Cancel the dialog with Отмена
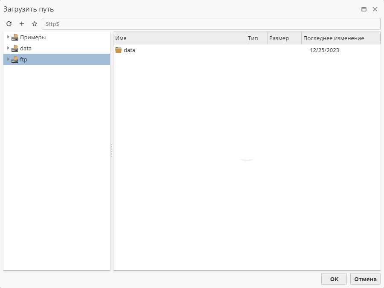This screenshot has height=288, width=384. pyautogui.click(x=365, y=279)
